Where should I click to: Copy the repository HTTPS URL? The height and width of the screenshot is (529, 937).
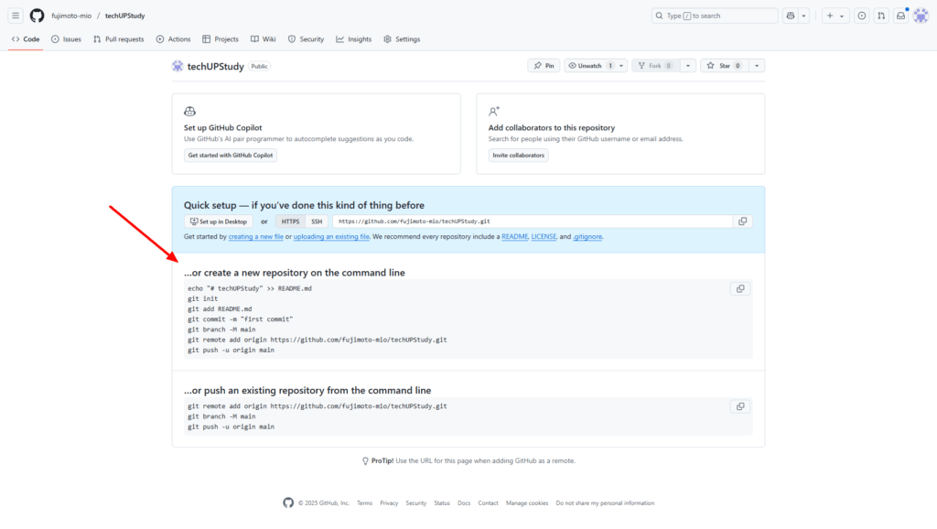tap(742, 221)
